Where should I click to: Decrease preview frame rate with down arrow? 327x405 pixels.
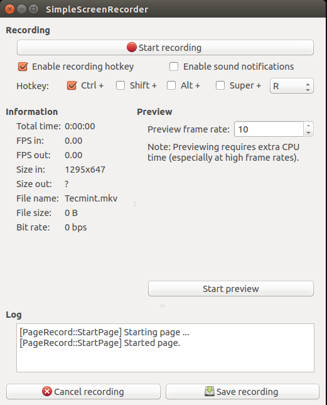click(308, 132)
